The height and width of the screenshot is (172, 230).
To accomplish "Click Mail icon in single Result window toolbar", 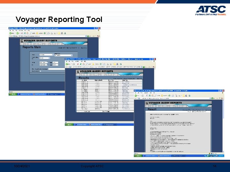I will point(173,96).
